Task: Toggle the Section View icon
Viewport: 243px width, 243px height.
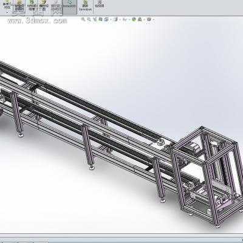Action: click(x=100, y=19)
